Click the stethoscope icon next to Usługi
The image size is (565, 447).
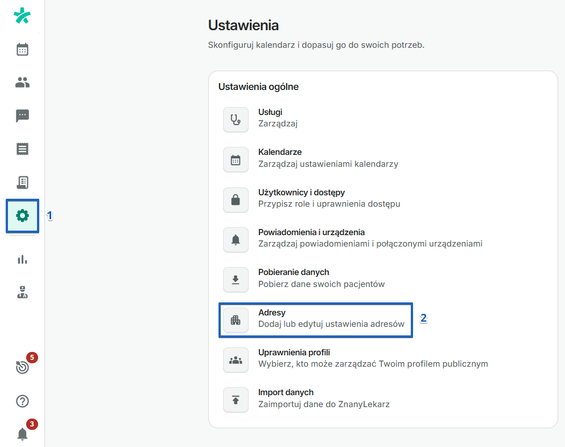click(236, 120)
